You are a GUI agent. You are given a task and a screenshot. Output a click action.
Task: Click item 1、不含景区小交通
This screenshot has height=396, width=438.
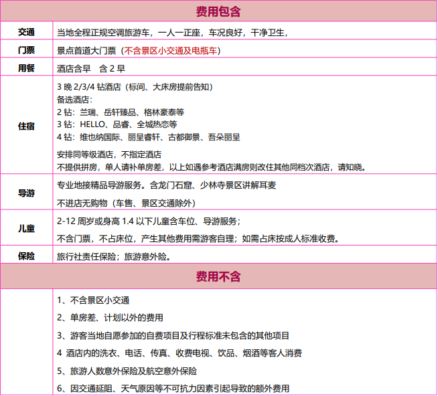[x=93, y=300]
